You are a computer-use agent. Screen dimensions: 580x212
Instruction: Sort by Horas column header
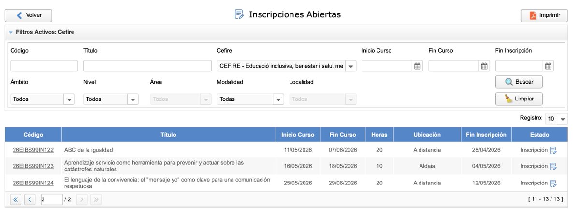[379, 135]
